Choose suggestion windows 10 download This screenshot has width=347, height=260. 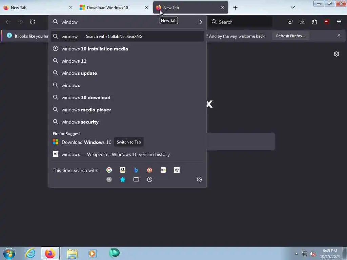(x=127, y=97)
